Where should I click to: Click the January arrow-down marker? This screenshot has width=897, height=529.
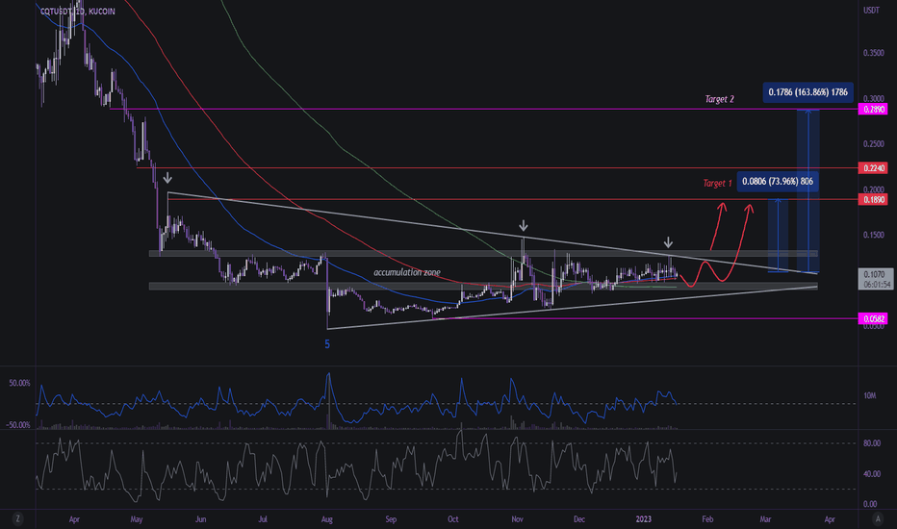pos(668,241)
